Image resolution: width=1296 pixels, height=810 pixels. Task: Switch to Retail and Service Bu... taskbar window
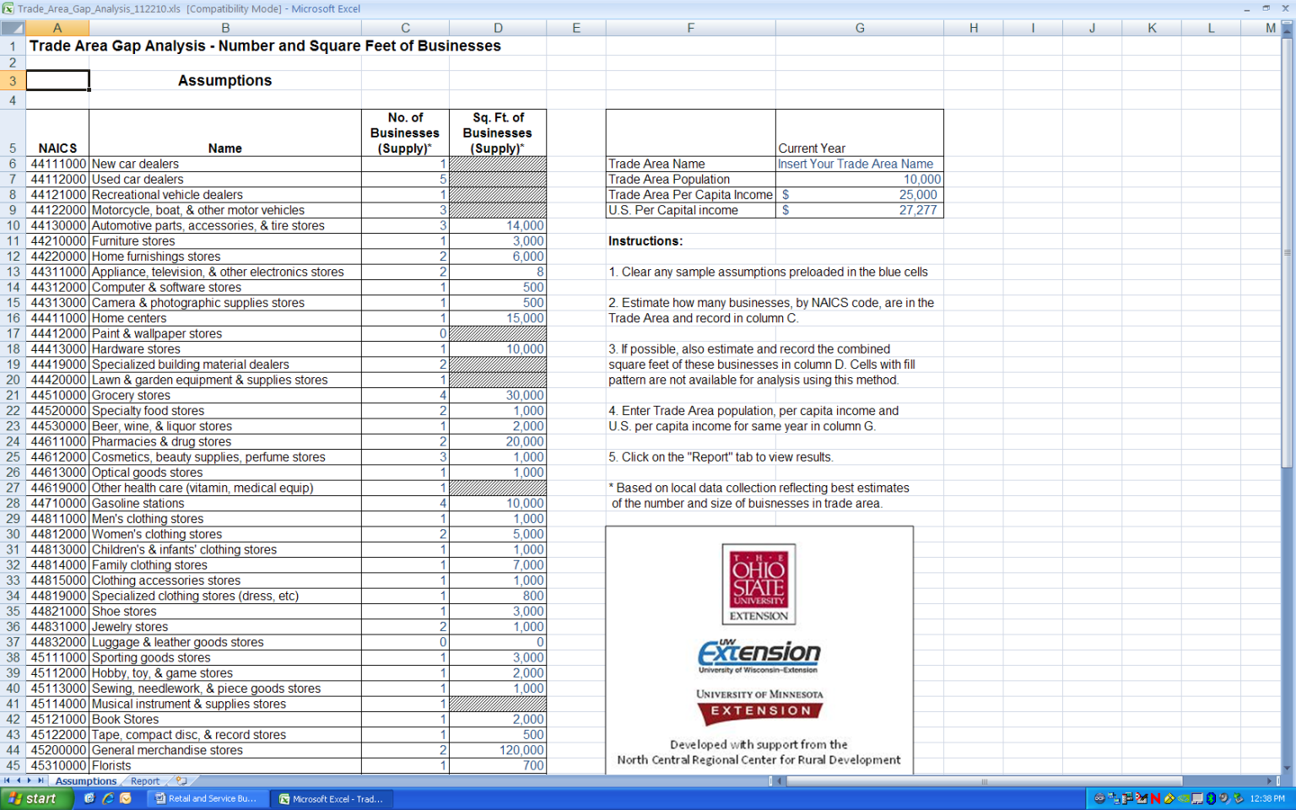coord(208,798)
